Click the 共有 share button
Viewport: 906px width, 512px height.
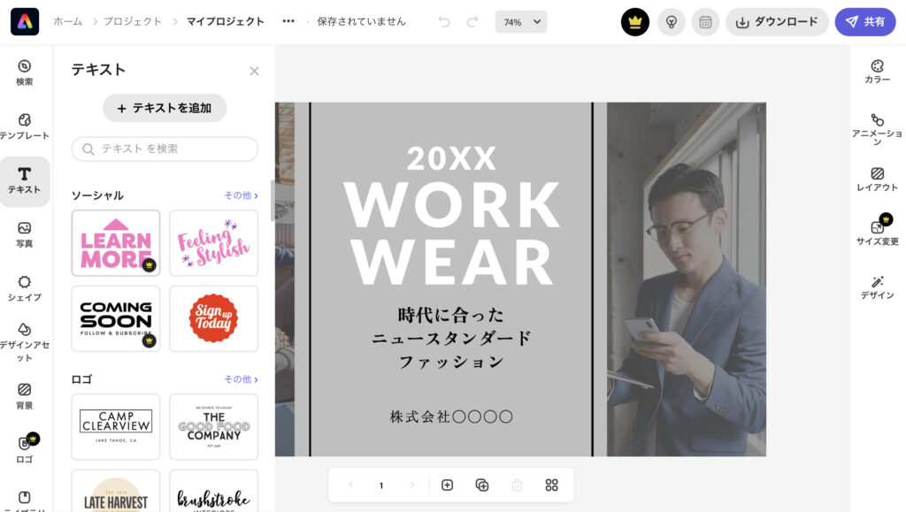[865, 22]
